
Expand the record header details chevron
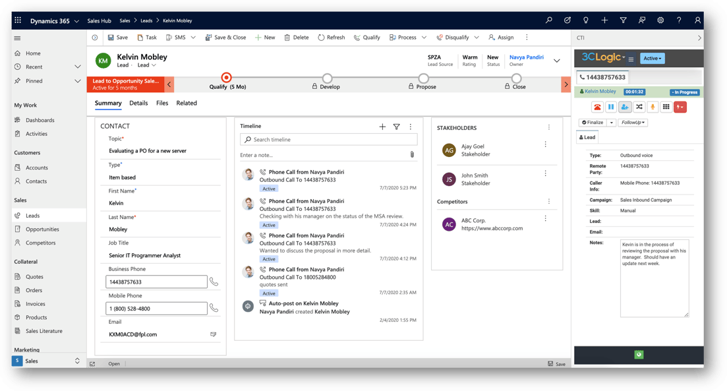click(557, 61)
